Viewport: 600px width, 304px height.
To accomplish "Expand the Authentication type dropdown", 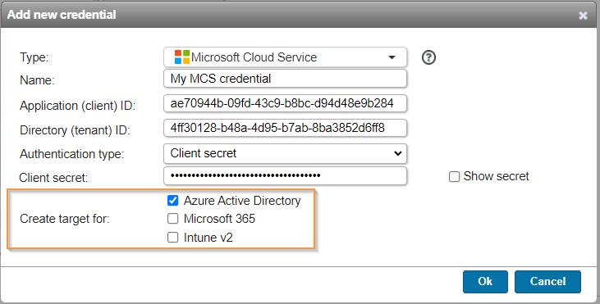I will pos(285,153).
